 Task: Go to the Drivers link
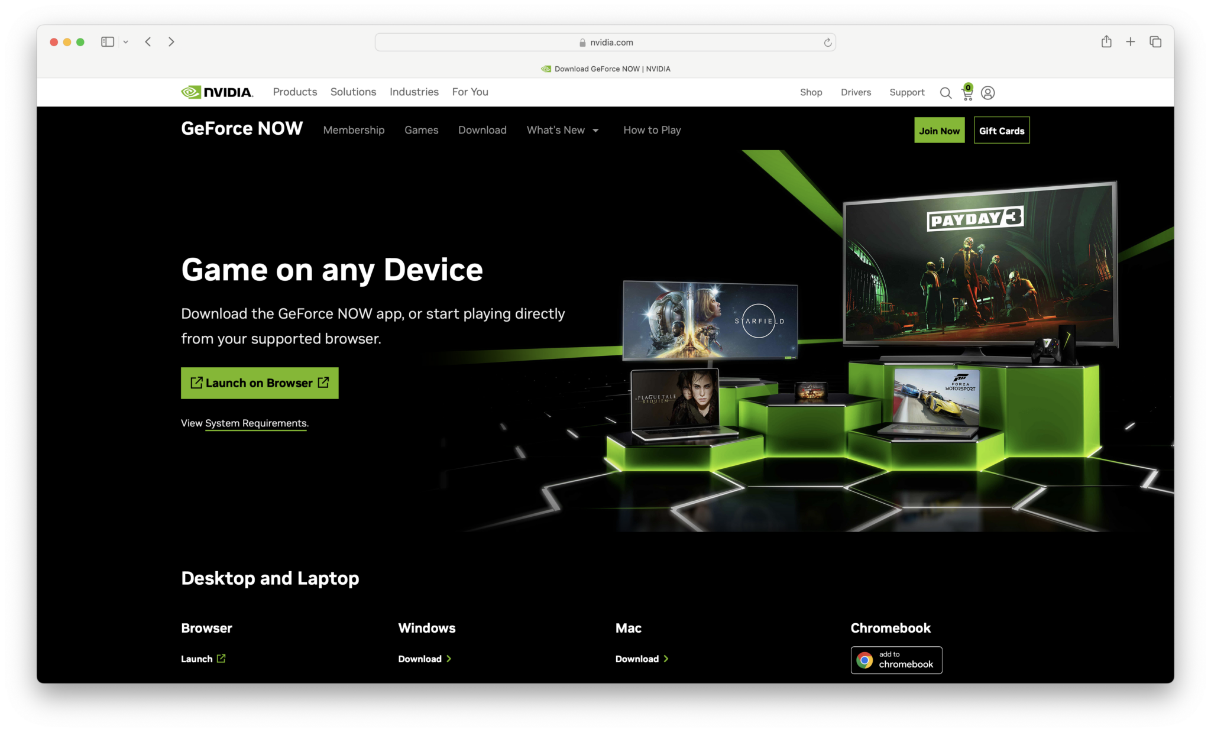[x=856, y=93]
